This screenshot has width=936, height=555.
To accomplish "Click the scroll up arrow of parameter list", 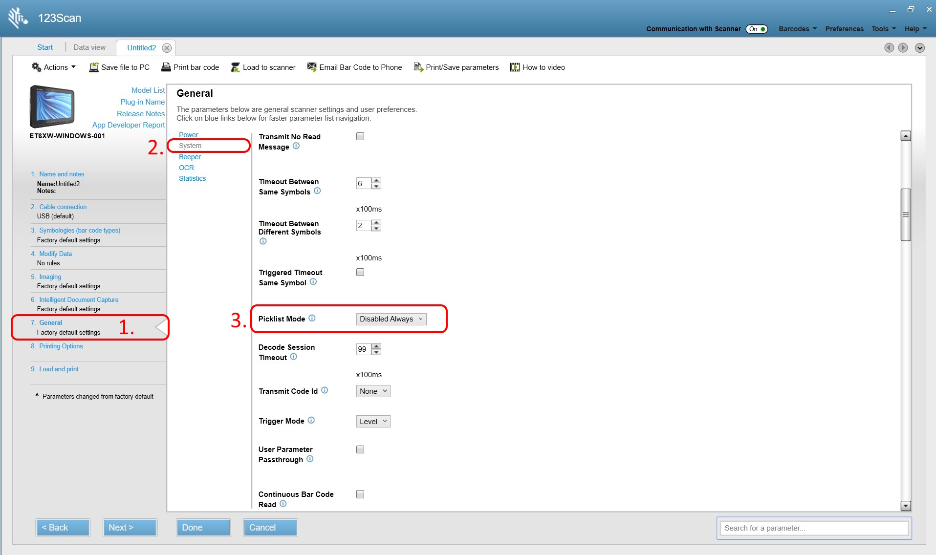I will click(x=906, y=136).
